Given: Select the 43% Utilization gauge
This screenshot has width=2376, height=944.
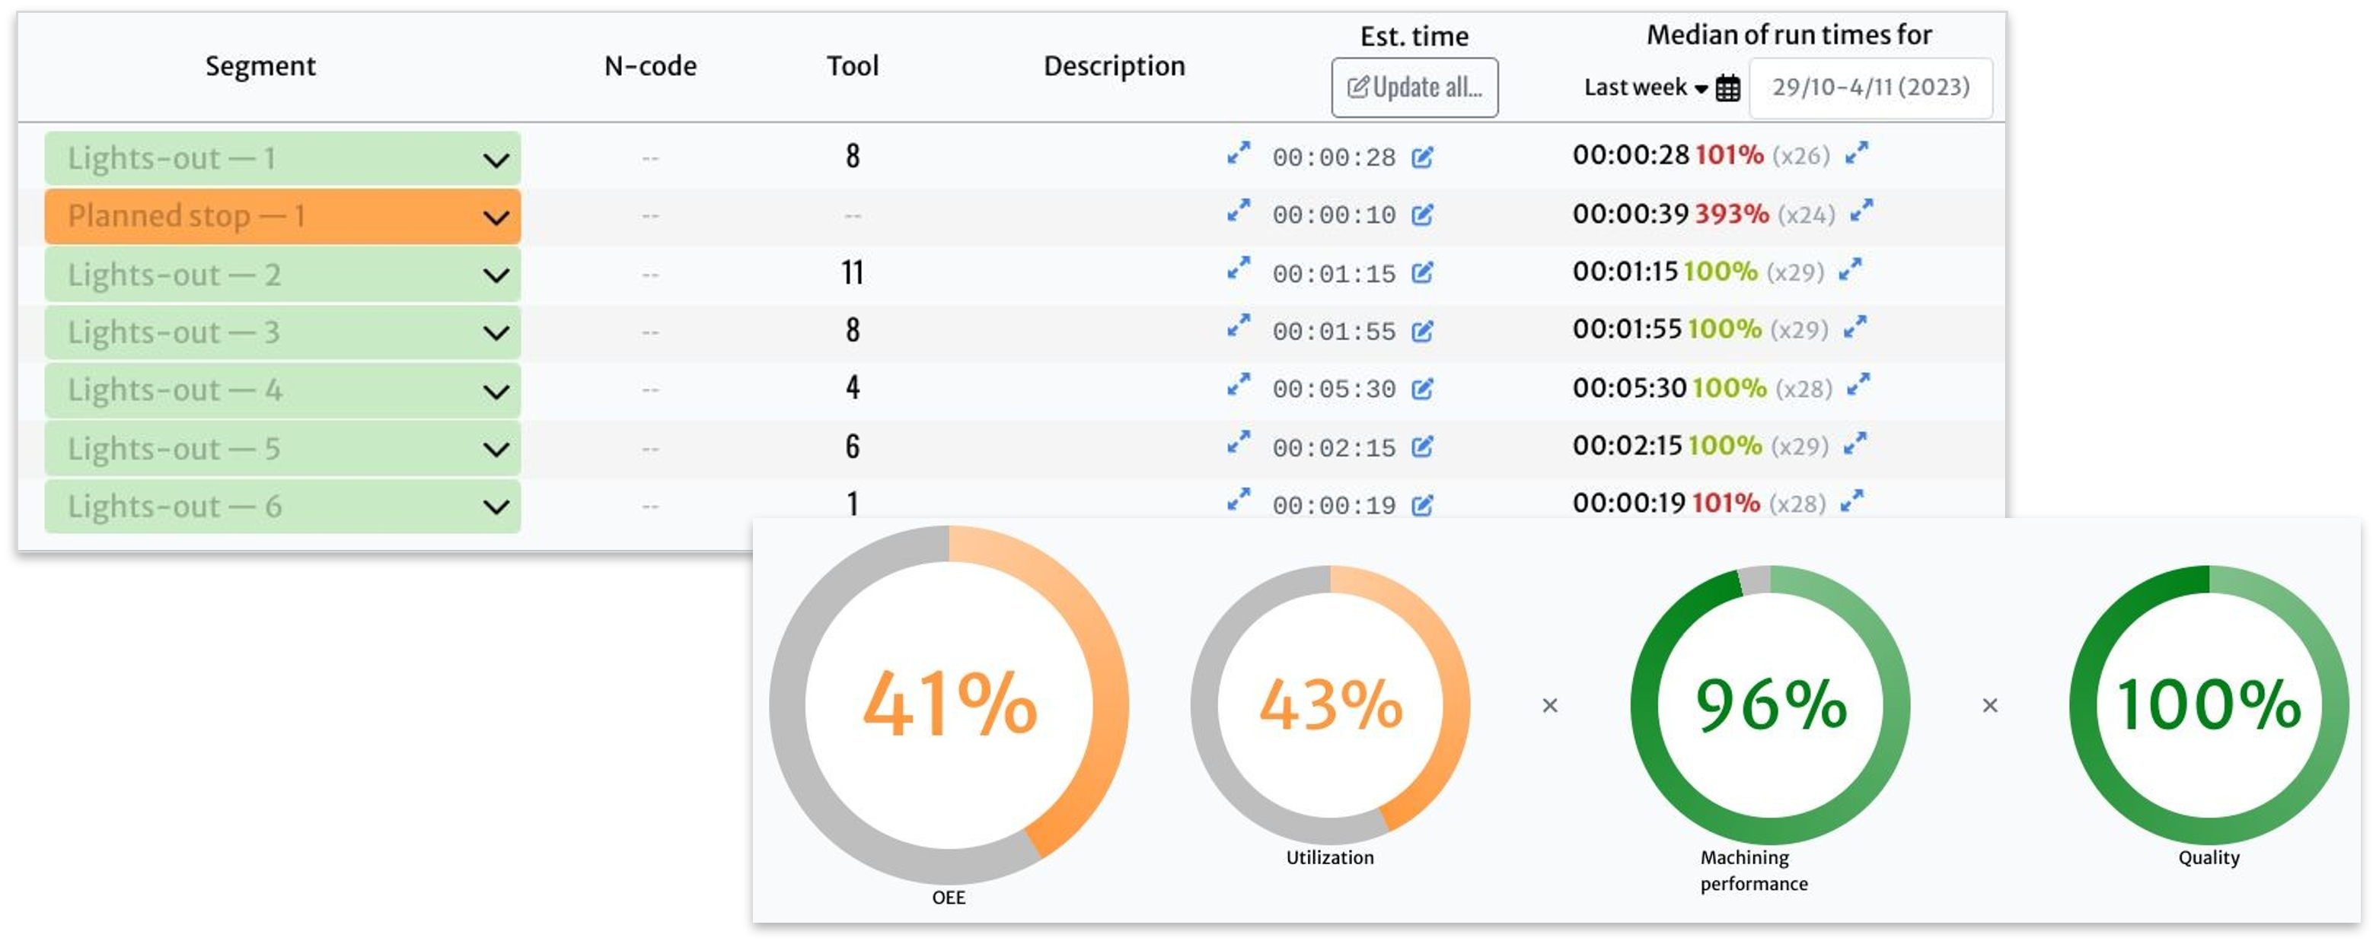Looking at the screenshot, I should 1330,705.
